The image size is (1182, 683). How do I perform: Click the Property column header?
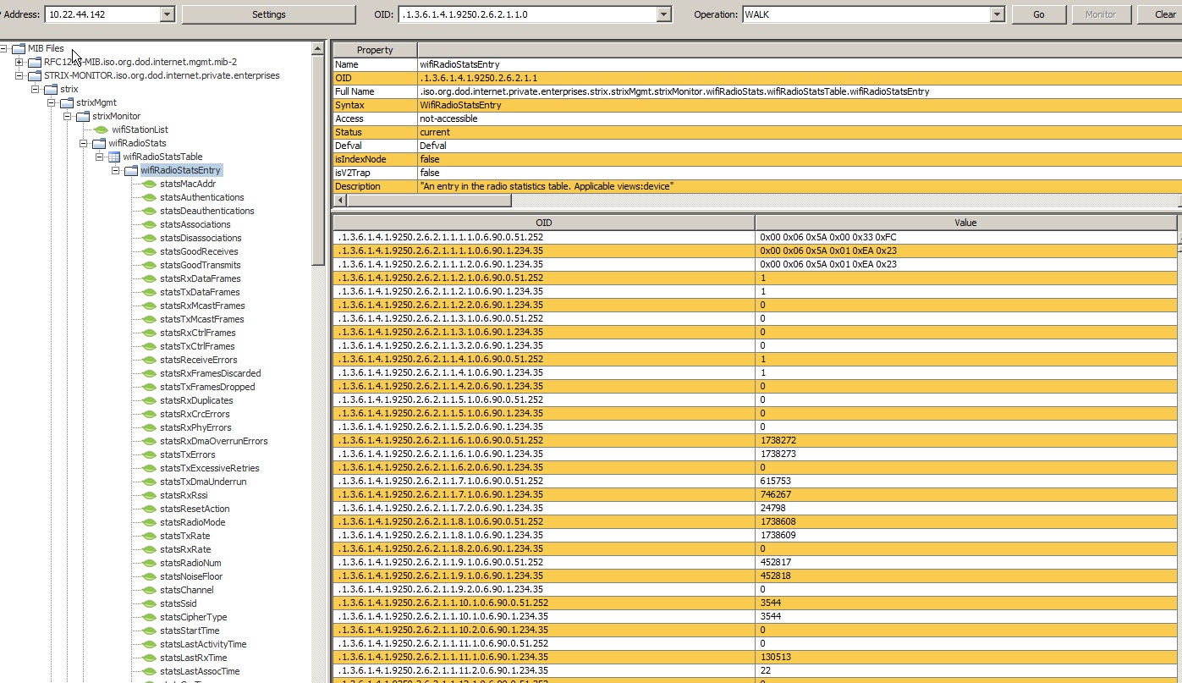[375, 50]
